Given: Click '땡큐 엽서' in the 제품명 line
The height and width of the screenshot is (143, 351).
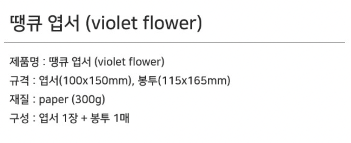Looking at the screenshot, I should [69, 63].
